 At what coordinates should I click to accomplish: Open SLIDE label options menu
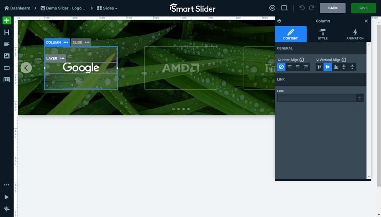coord(87,42)
